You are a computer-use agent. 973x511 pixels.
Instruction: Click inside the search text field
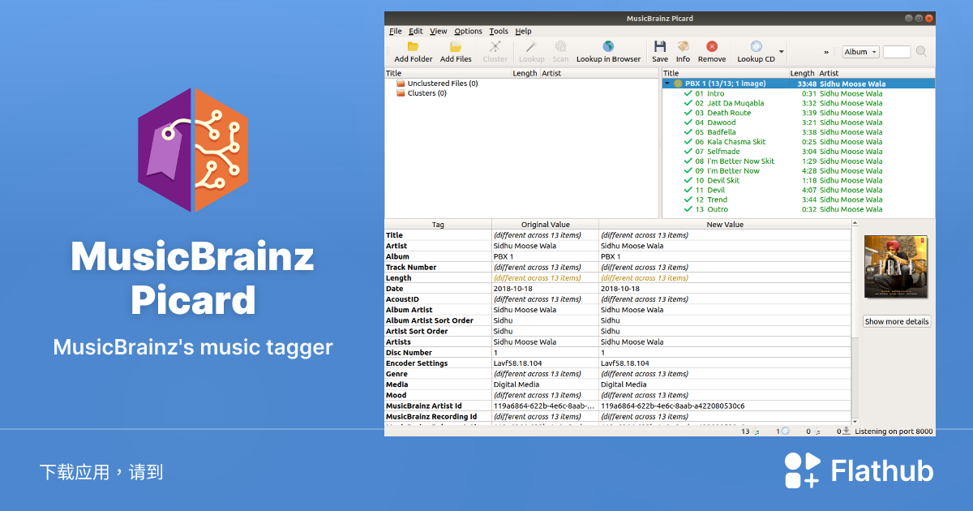coord(895,51)
